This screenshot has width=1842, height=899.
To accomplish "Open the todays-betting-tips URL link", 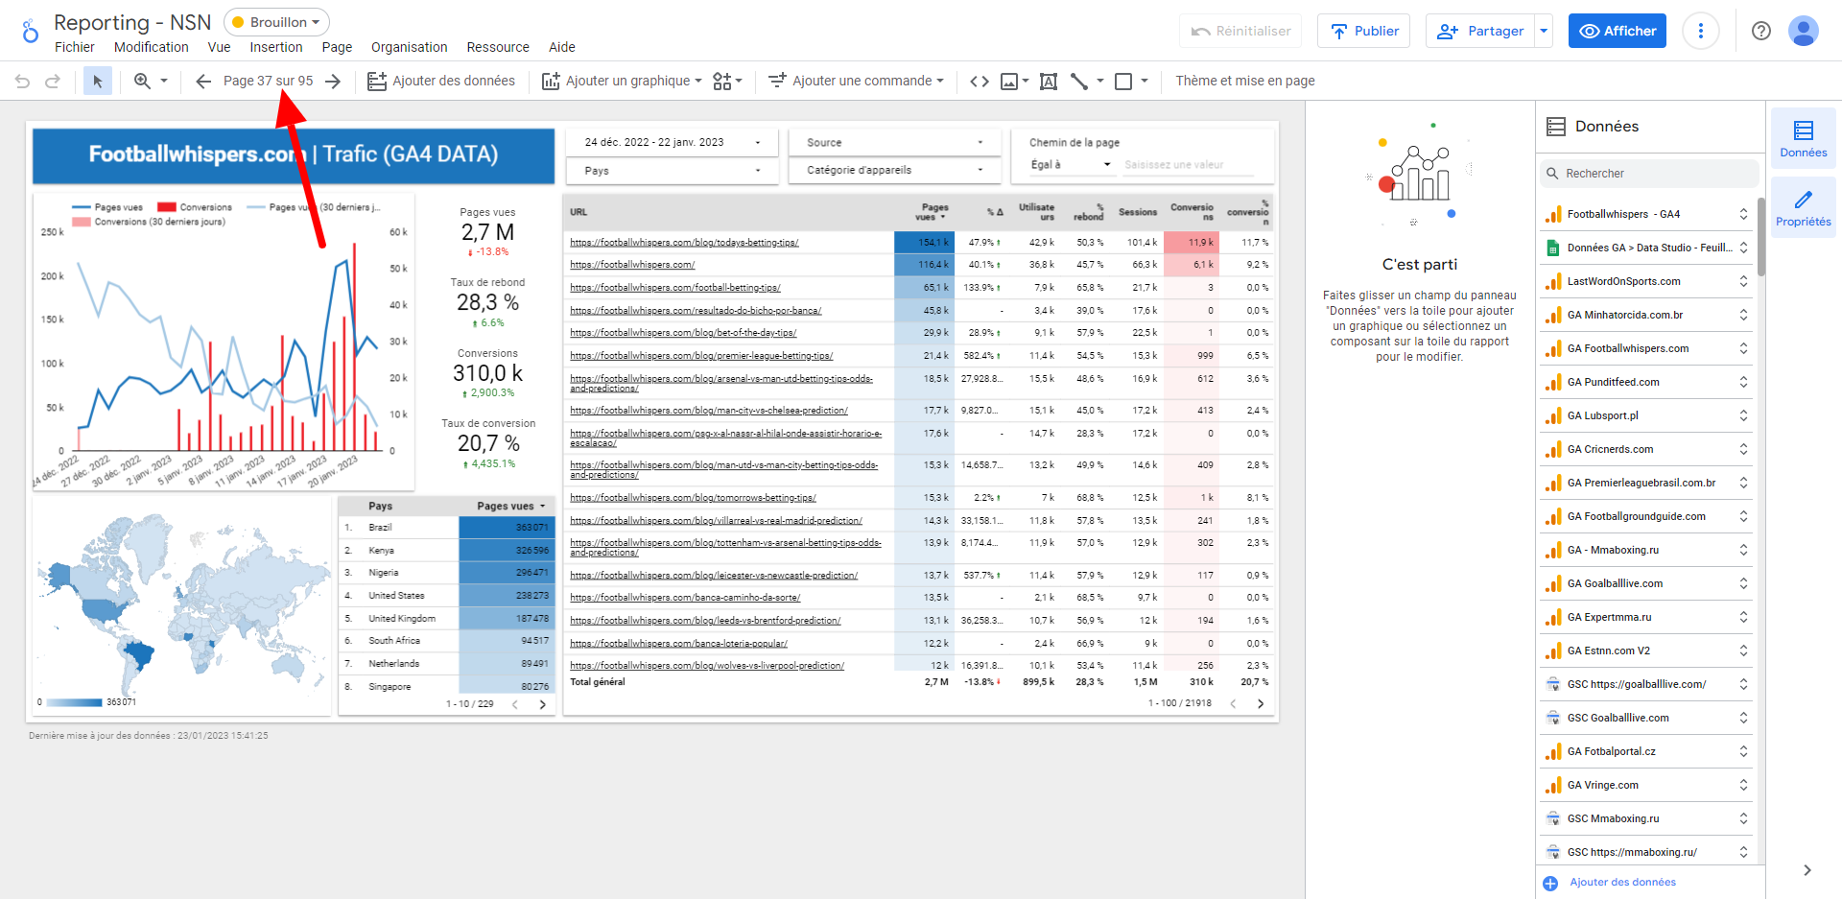I will (684, 243).
